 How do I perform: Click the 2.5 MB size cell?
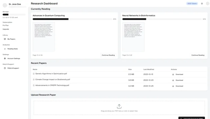point(131,74)
